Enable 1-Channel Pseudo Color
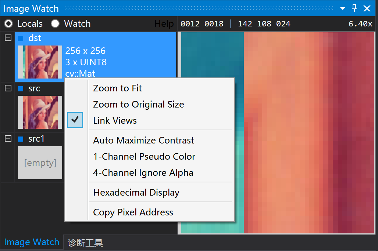Image resolution: width=378 pixels, height=251 pixels. (x=144, y=156)
